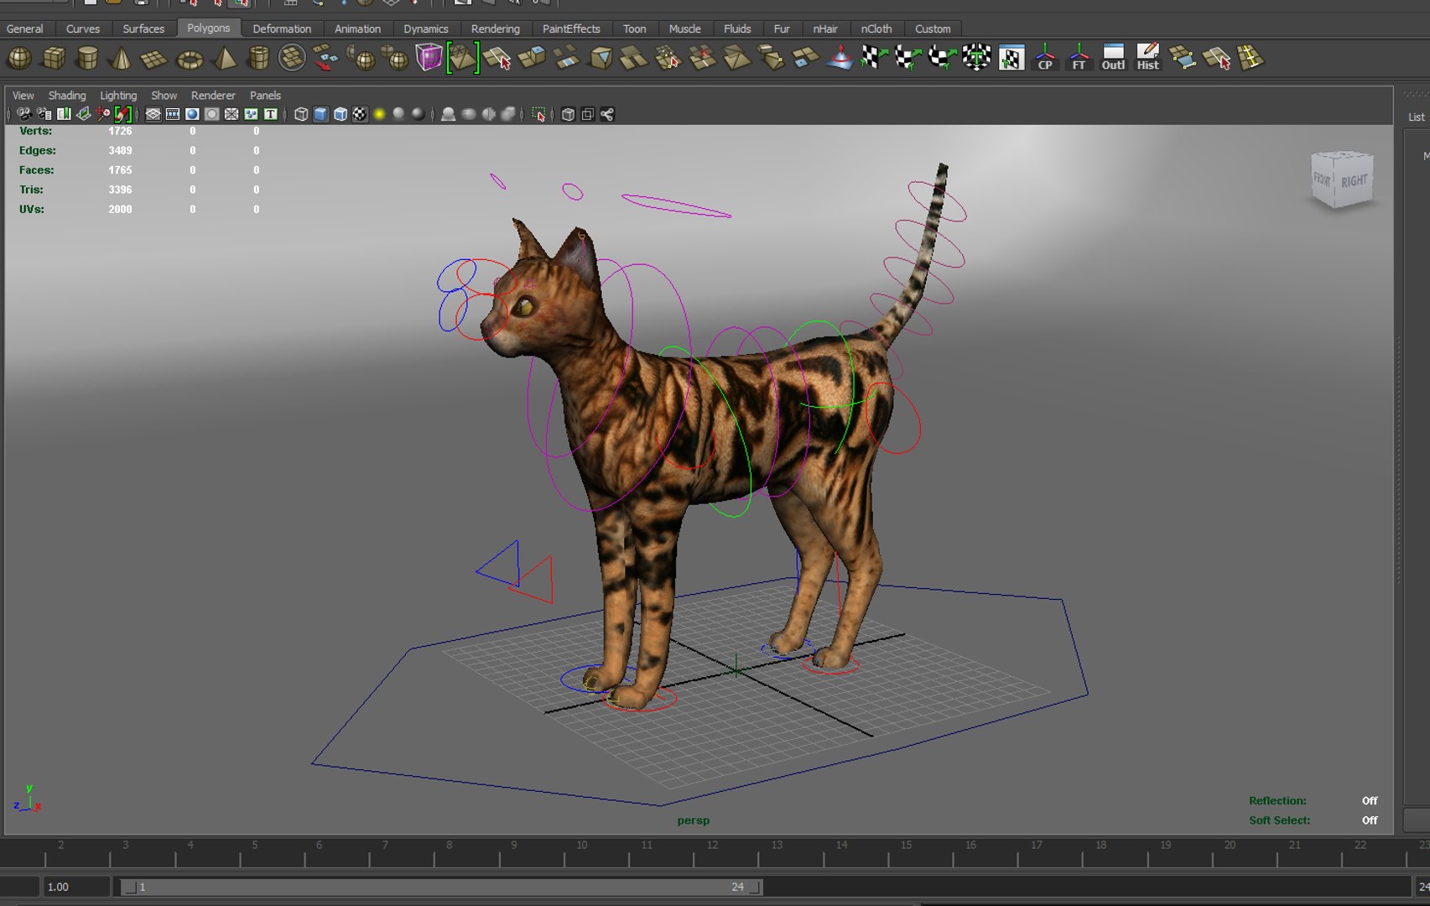1430x906 pixels.
Task: Open the UV Texture Editor shelf icon
Action: pyautogui.click(x=1011, y=58)
